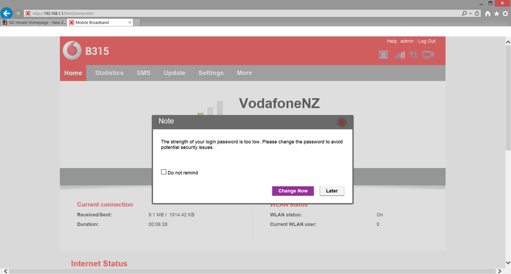Viewport: 511px width, 274px height.
Task: Close the Note dialog with red X
Action: (342, 122)
